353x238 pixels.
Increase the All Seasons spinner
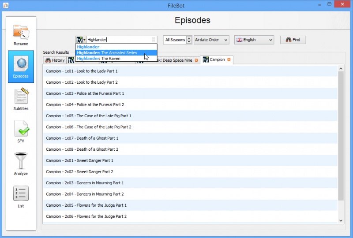(x=189, y=38)
